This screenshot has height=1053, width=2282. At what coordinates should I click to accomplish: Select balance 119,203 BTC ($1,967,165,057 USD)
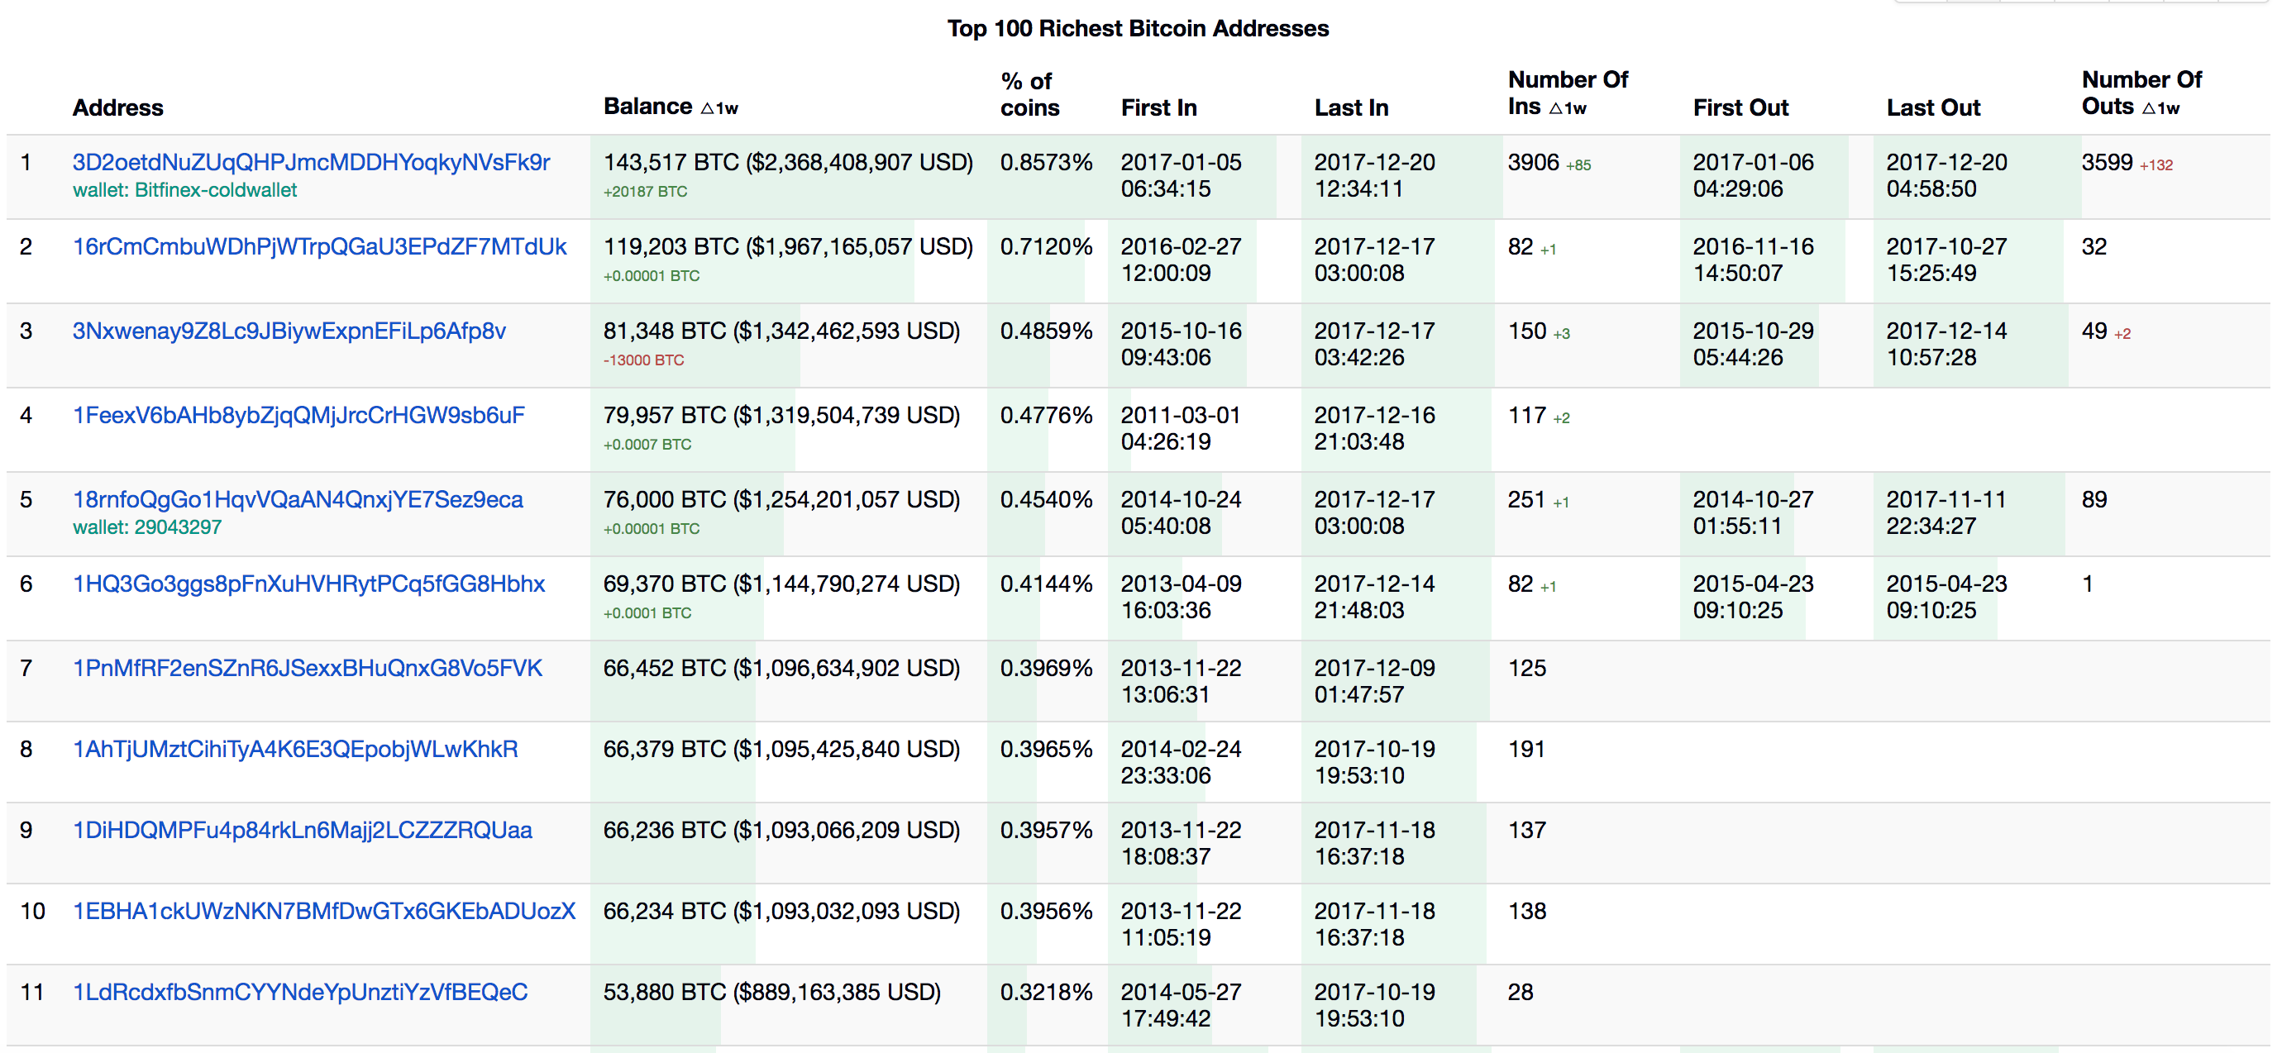[787, 246]
